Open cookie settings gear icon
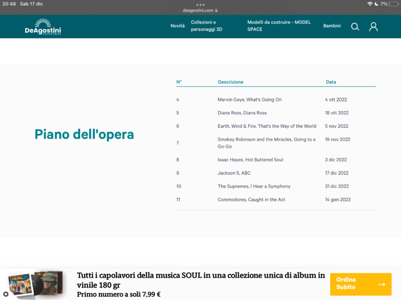Screen dimensions: 401x300 point(6,294)
